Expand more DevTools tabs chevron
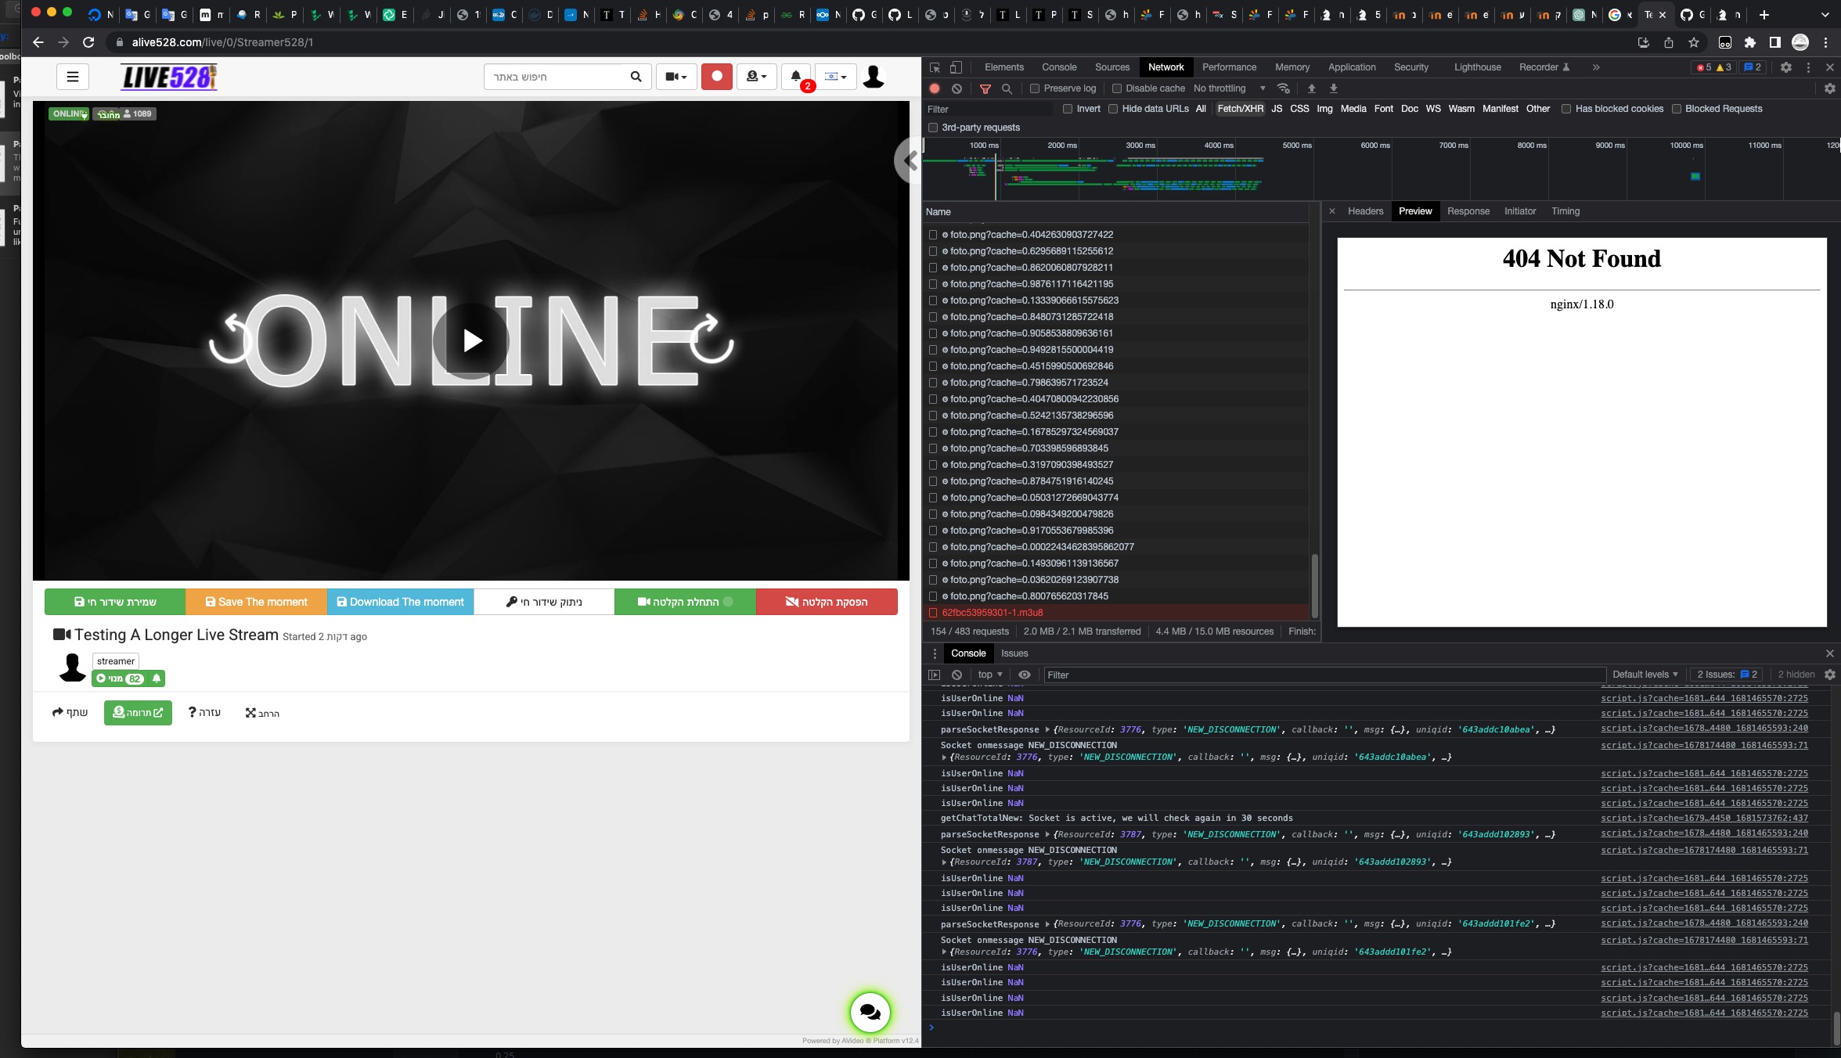The width and height of the screenshot is (1841, 1058). (1596, 67)
